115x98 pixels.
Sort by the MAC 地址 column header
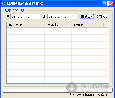pyautogui.click(x=25, y=25)
